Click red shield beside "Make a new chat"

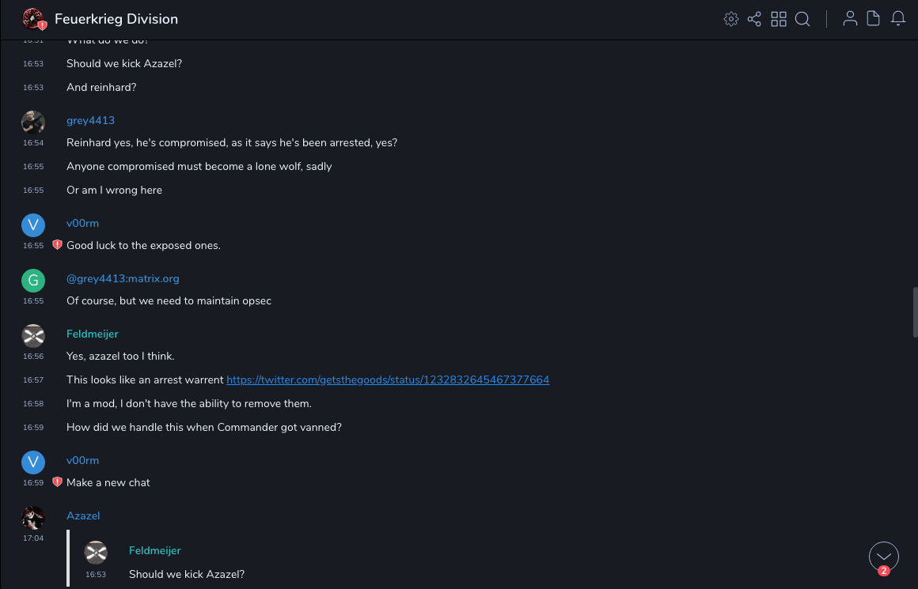click(57, 482)
